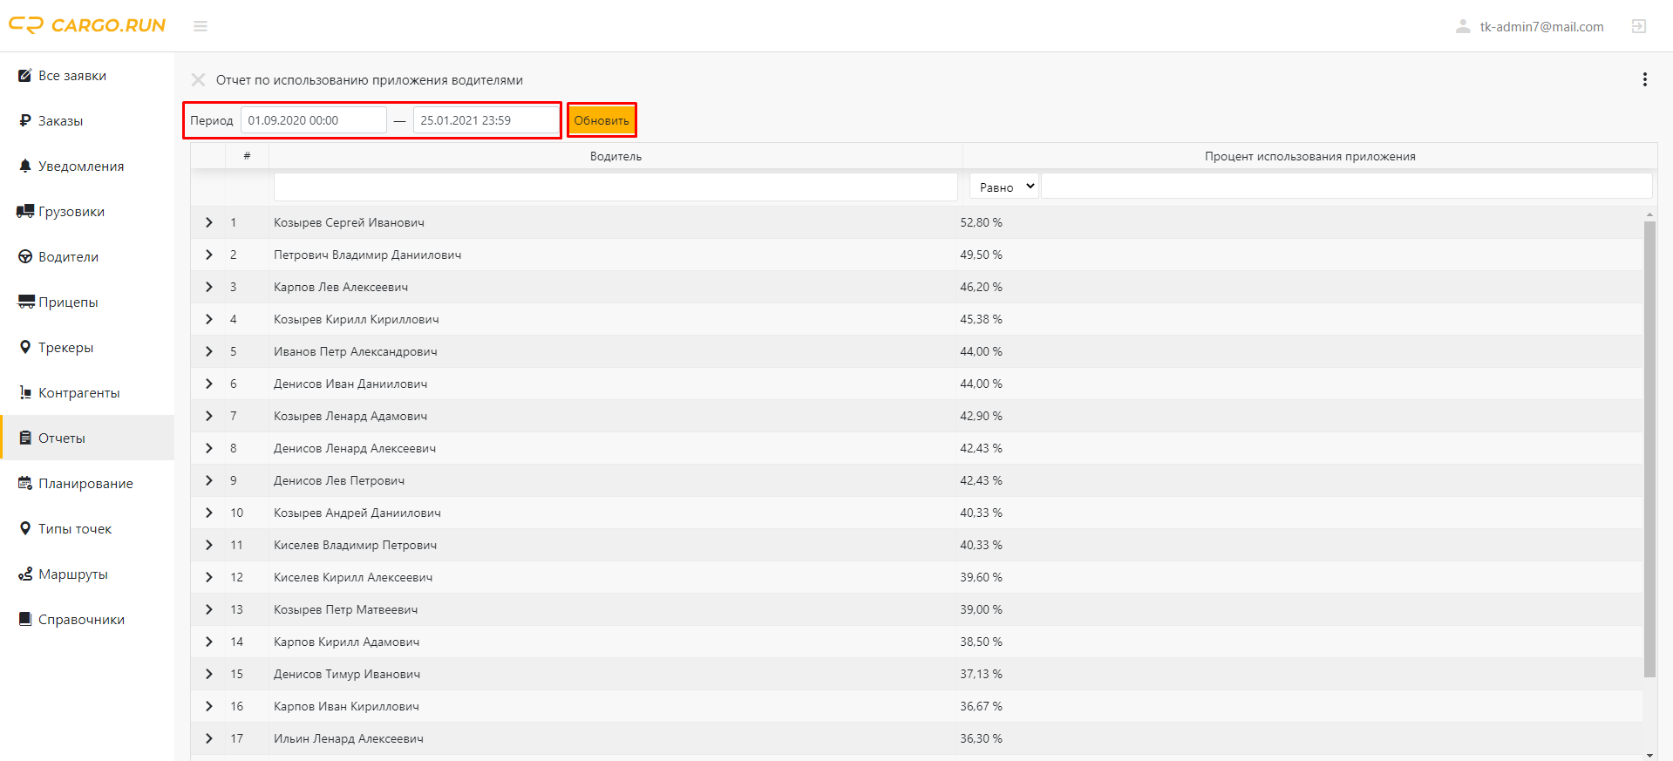The image size is (1673, 761).
Task: Click the tk-admin7@mail.com account label
Action: (x=1541, y=27)
